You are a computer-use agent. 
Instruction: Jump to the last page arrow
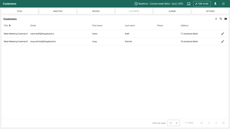223,123
